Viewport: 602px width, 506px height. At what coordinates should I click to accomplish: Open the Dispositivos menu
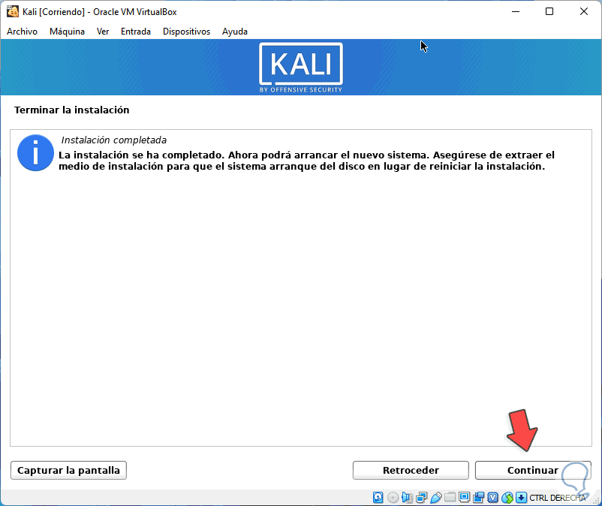point(186,32)
